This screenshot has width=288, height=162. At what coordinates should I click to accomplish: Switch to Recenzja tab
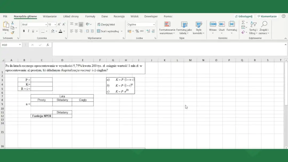[x=119, y=16]
